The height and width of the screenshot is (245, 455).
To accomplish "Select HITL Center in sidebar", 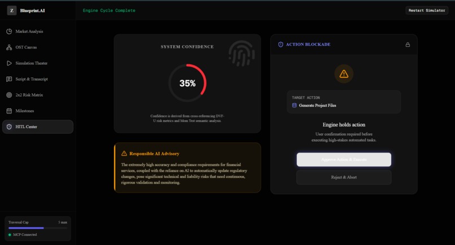I will (x=38, y=126).
